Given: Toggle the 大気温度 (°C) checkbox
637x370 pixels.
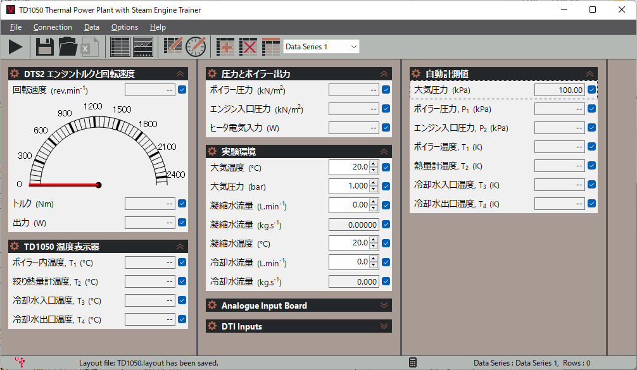Looking at the screenshot, I should coord(386,167).
